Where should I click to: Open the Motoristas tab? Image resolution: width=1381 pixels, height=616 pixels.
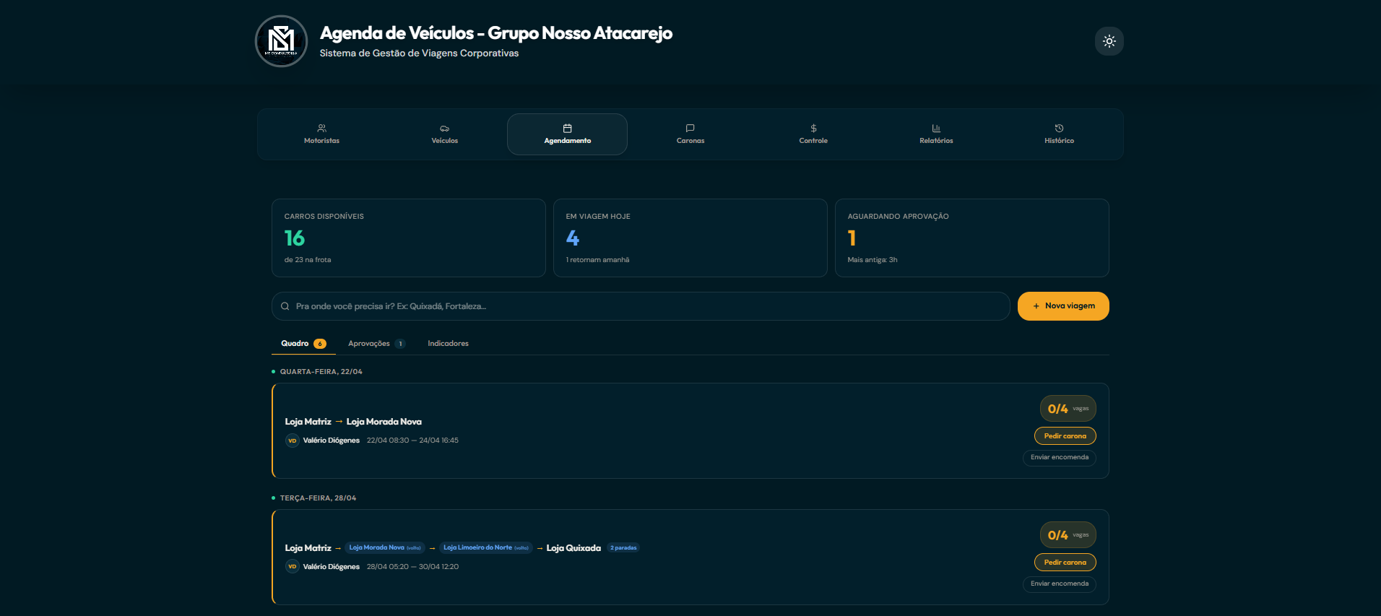321,134
